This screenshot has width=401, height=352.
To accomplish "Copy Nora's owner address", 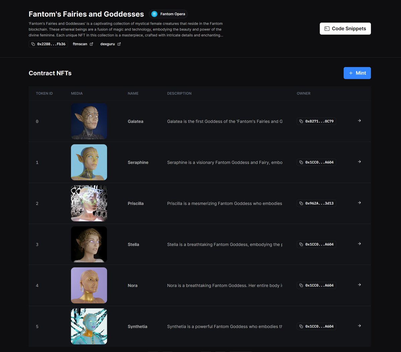I will coord(316,286).
